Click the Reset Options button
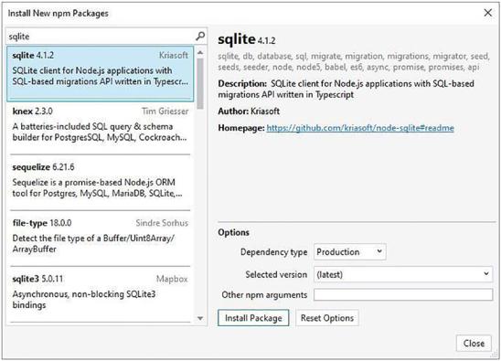The width and height of the screenshot is (501, 361). [x=327, y=318]
